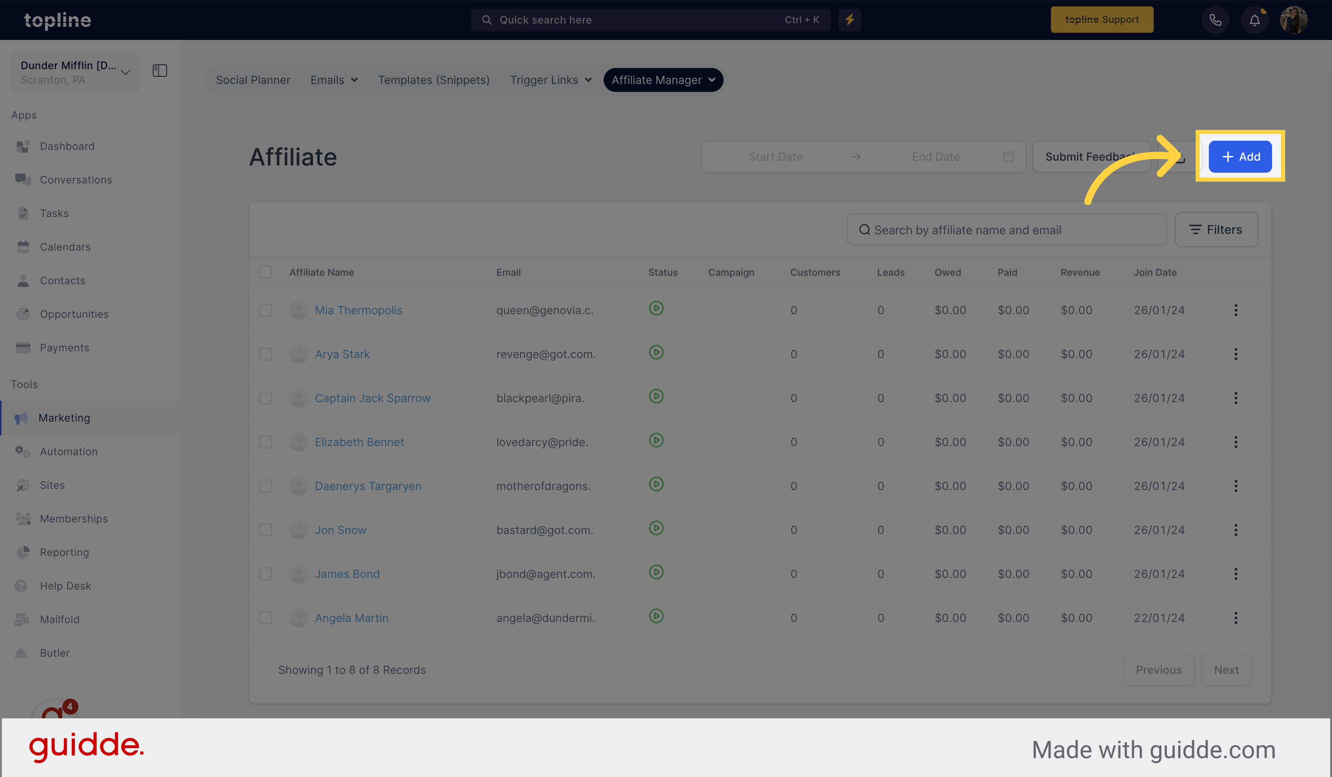Click the active status icon for James Bond

(656, 572)
